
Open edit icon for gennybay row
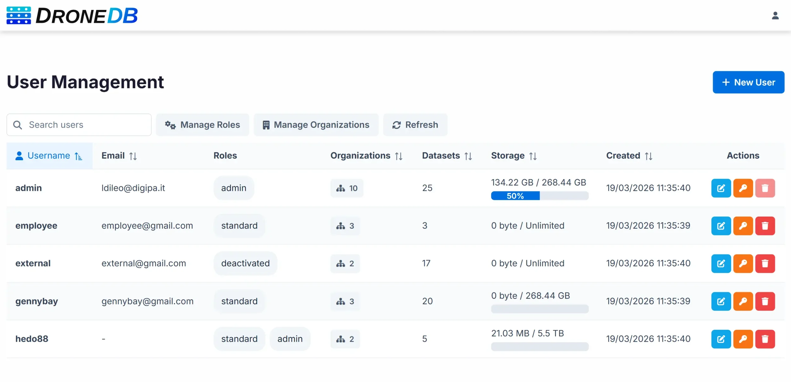coord(721,301)
